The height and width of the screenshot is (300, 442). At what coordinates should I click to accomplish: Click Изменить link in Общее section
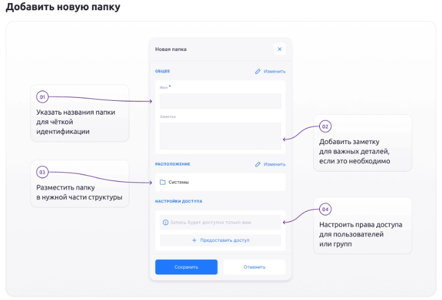click(x=274, y=71)
